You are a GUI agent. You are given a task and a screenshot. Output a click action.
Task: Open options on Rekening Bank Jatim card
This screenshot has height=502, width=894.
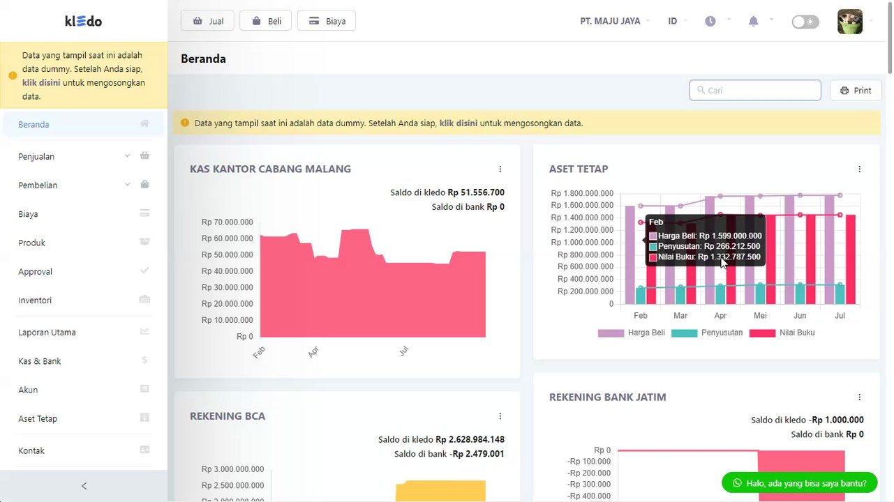click(859, 397)
